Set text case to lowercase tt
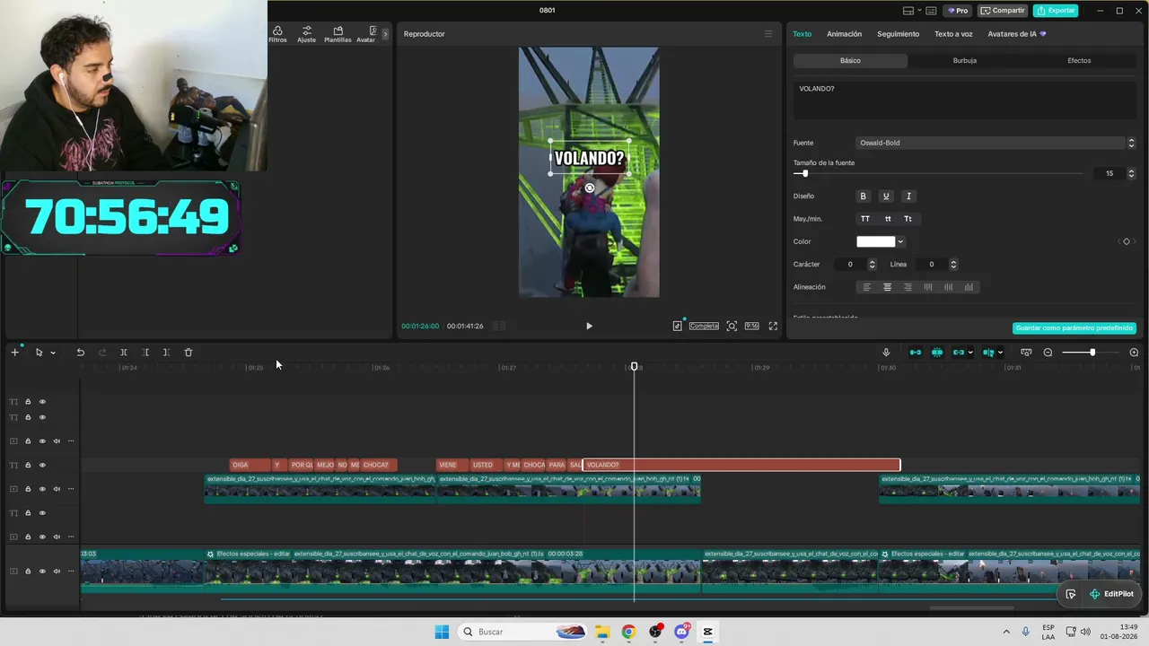 pos(888,219)
